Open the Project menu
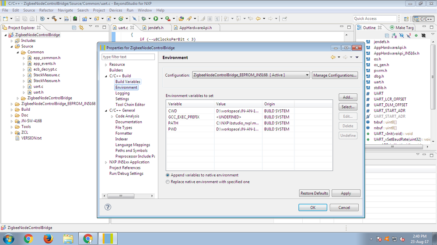The image size is (437, 245). (x=99, y=10)
